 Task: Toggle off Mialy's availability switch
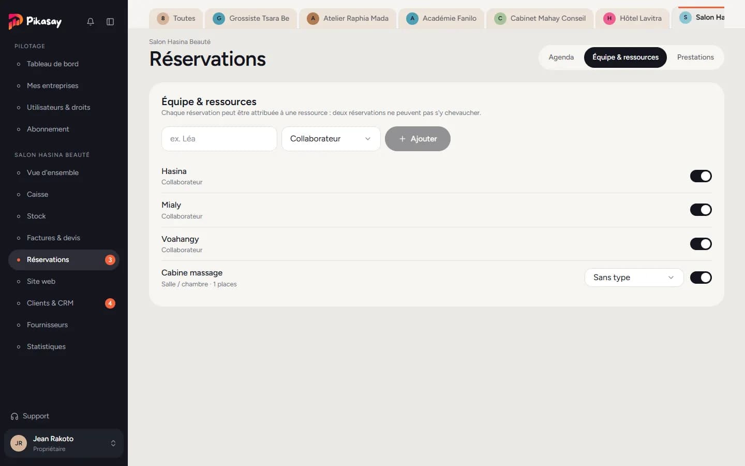coord(701,210)
